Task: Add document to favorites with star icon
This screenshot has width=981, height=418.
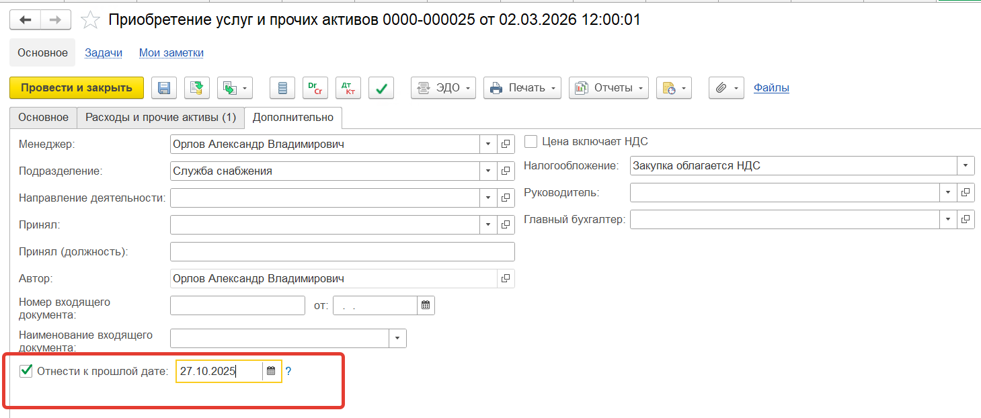Action: coord(90,20)
